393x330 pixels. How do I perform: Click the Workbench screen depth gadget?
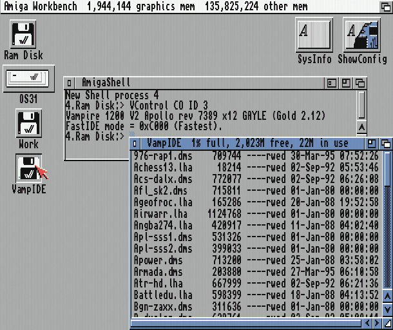point(385,6)
